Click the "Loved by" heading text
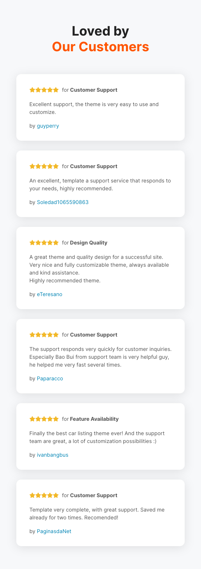201x569 pixels. (100, 31)
